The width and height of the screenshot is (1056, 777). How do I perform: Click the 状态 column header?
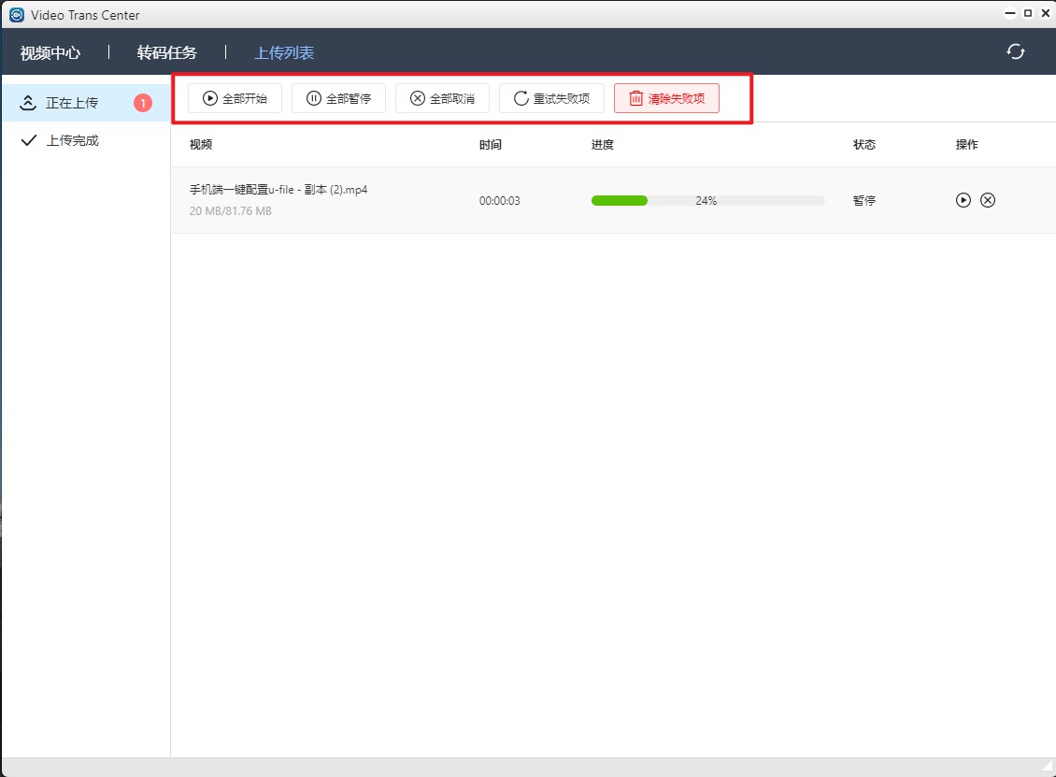[864, 145]
